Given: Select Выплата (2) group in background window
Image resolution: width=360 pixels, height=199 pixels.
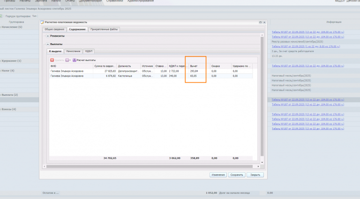Looking at the screenshot, I should pos(10,95).
